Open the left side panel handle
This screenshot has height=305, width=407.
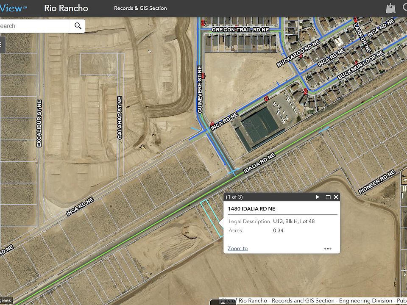click(2, 44)
